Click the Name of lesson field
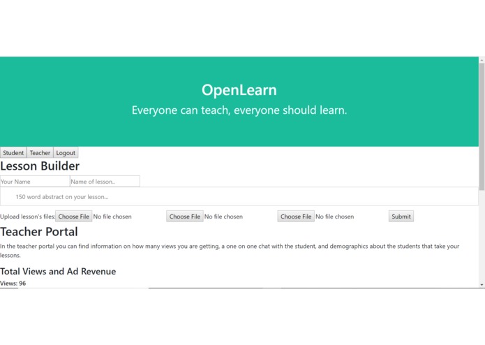The height and width of the screenshot is (345, 485). pos(105,182)
